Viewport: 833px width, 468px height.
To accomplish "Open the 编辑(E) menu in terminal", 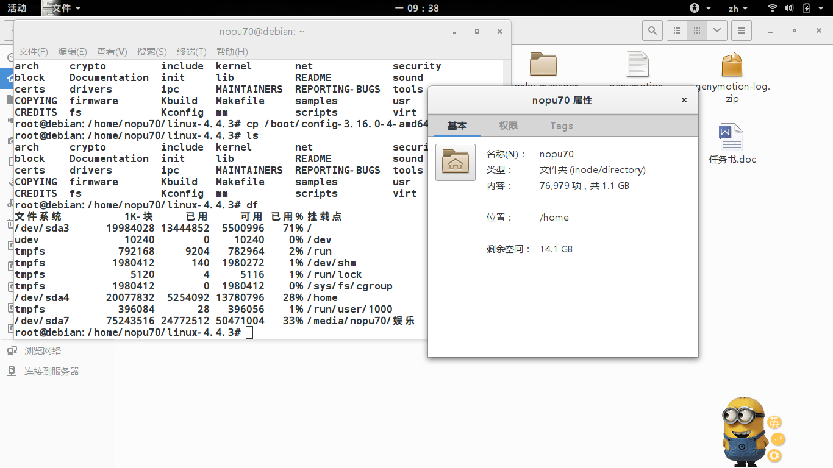I will point(72,52).
